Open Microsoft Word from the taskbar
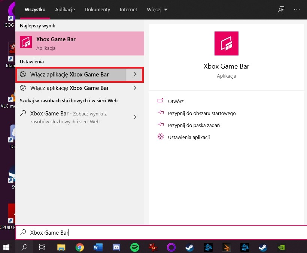 point(98,247)
